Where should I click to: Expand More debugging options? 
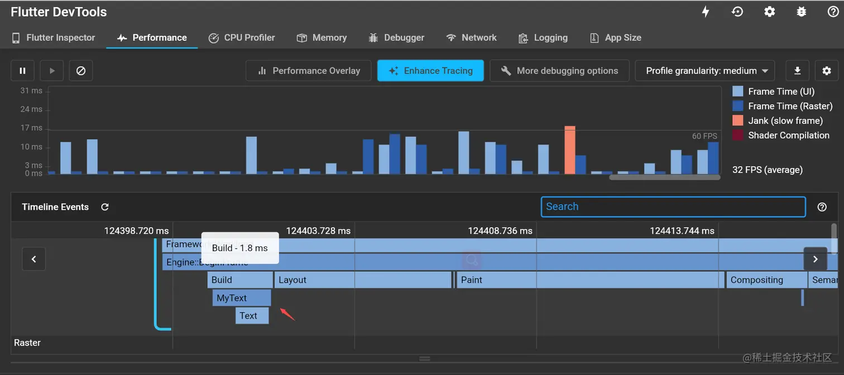(559, 71)
